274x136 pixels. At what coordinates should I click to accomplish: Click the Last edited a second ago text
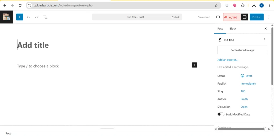click(x=233, y=67)
